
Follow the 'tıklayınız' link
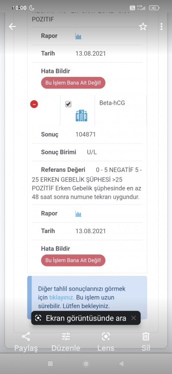[x=62, y=298]
